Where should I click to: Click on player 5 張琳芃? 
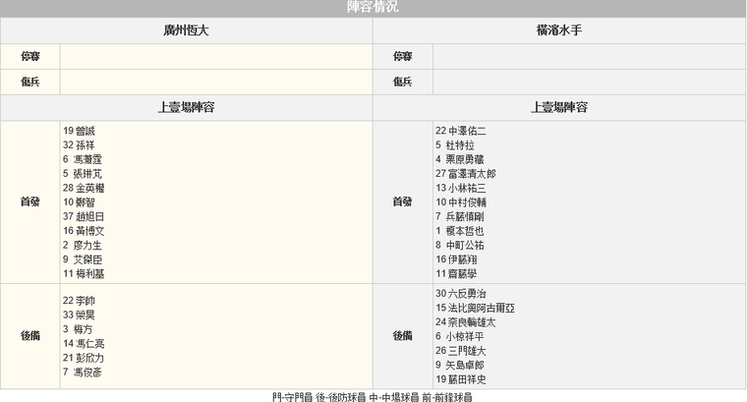83,173
